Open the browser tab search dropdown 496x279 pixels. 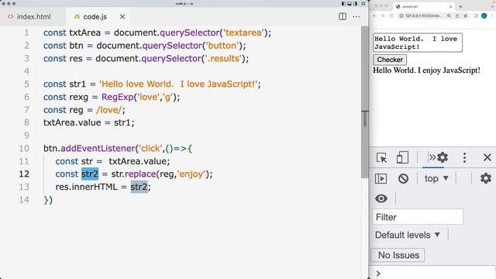(493, 7)
